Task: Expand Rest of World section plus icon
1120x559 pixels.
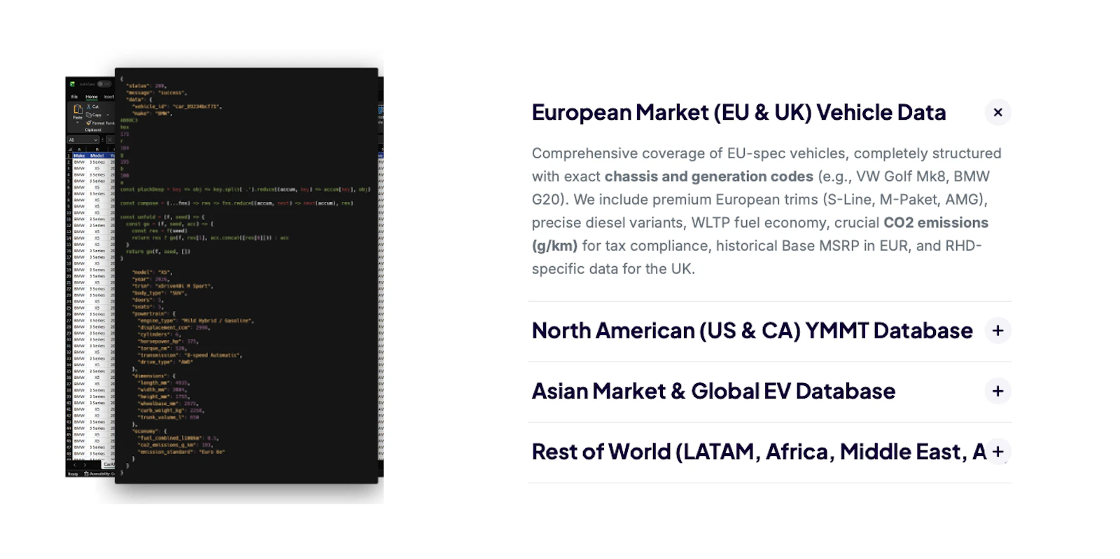Action: point(997,452)
